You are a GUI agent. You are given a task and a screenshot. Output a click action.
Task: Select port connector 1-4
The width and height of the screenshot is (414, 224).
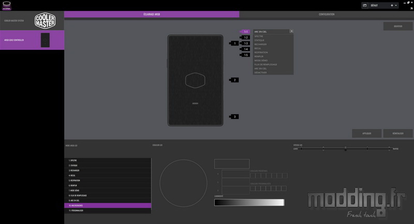245,49
